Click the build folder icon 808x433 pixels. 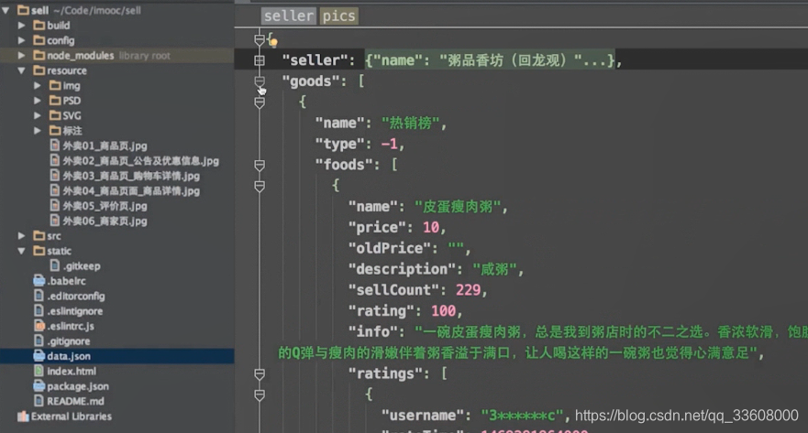pos(39,25)
